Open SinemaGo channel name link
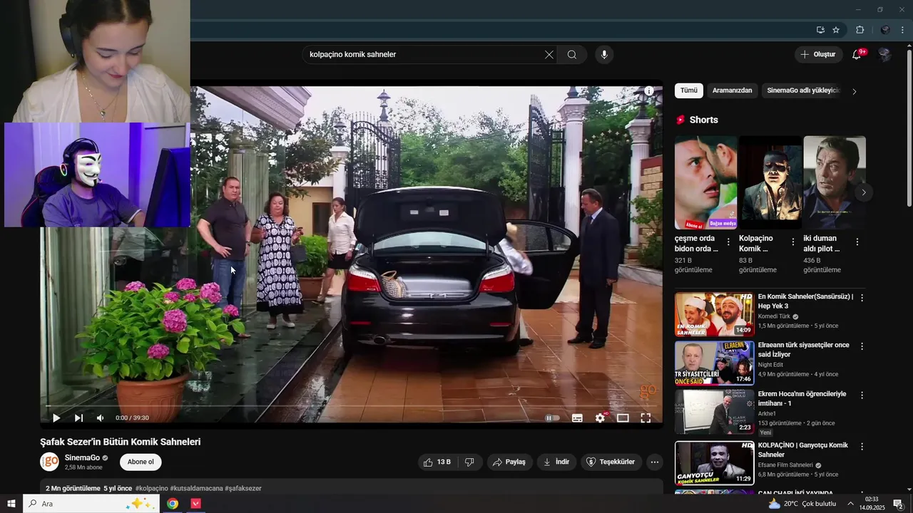This screenshot has height=513, width=913. click(82, 457)
